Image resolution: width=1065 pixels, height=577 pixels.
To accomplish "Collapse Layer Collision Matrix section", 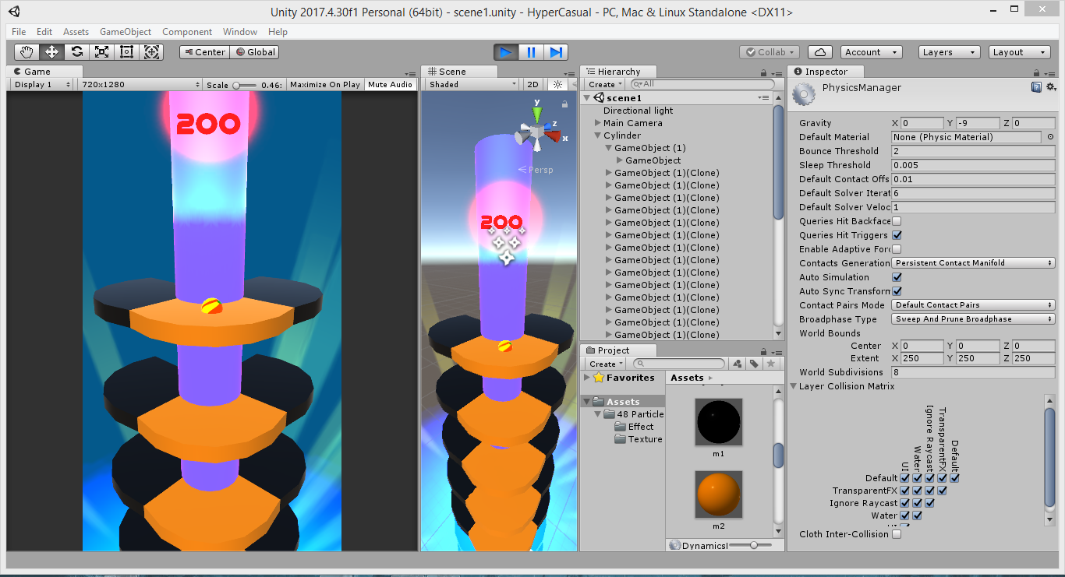I will click(x=794, y=386).
